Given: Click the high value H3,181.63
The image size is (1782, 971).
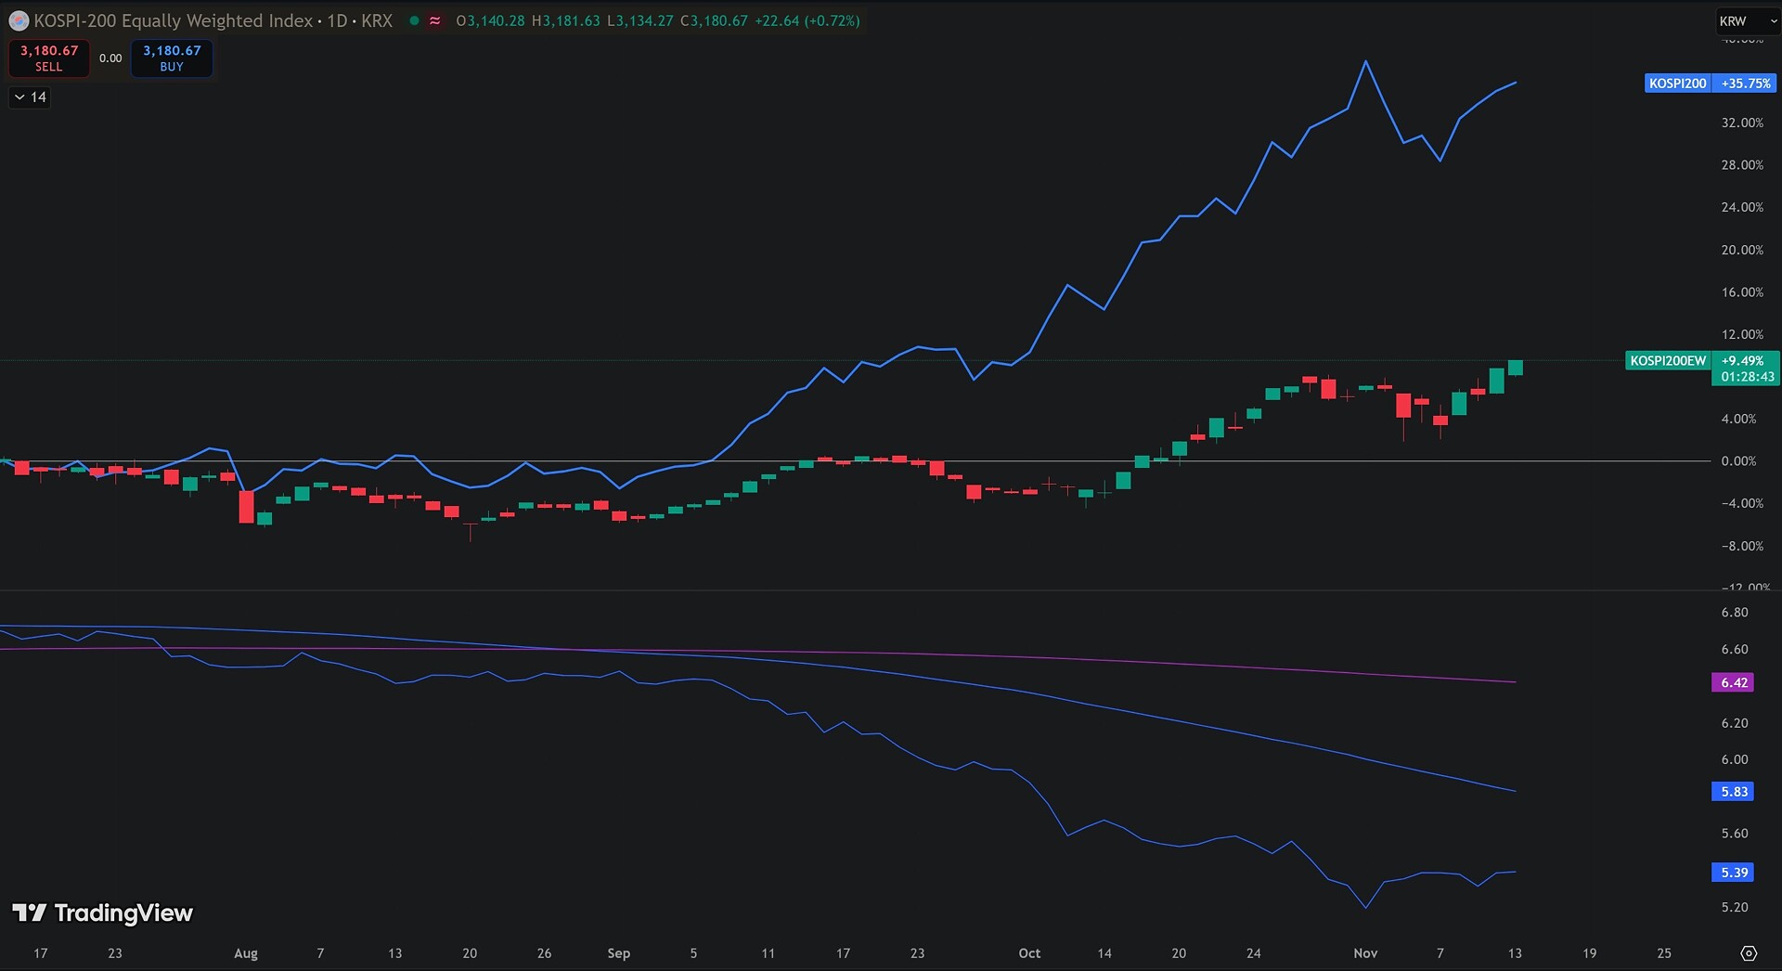Looking at the screenshot, I should 565,20.
